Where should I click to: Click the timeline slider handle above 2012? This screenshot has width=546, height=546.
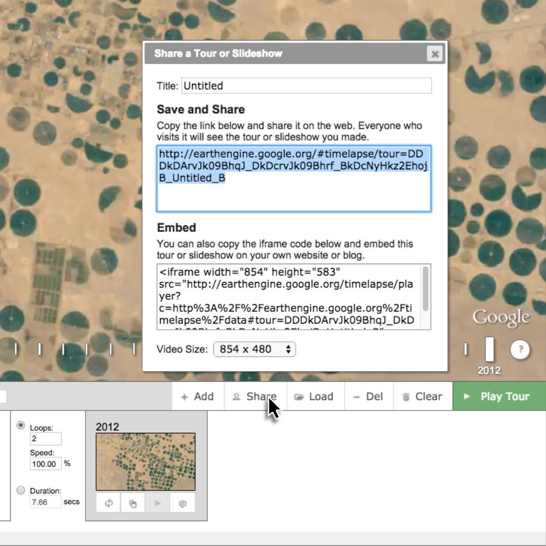489,349
